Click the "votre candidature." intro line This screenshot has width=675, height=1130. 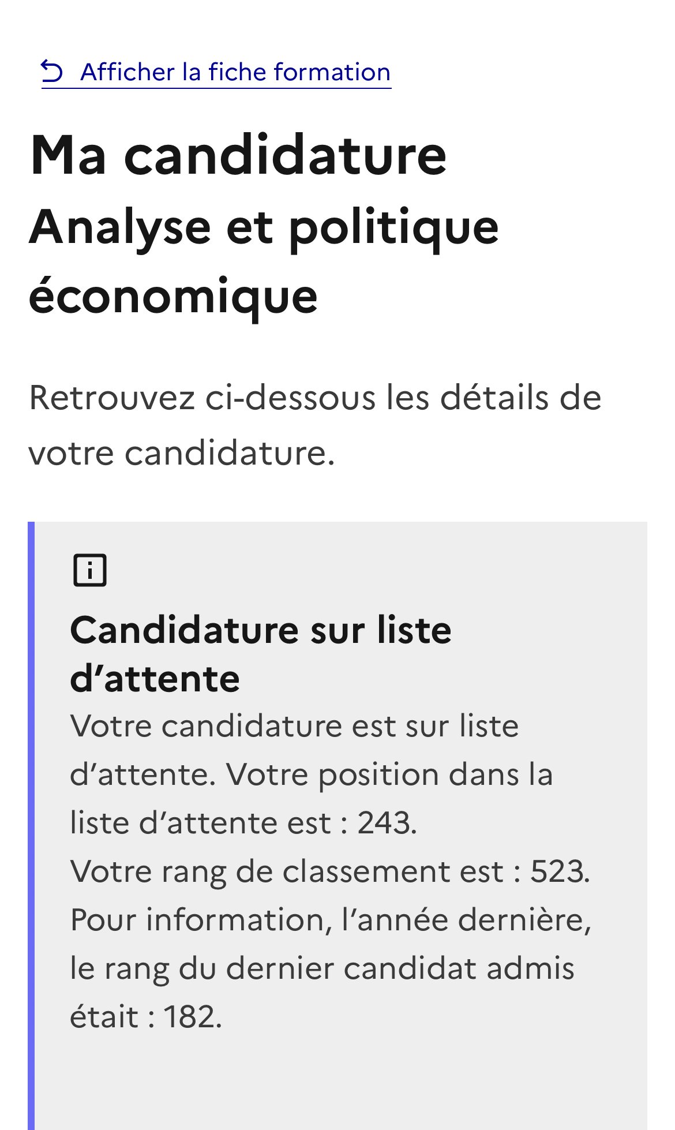point(182,452)
